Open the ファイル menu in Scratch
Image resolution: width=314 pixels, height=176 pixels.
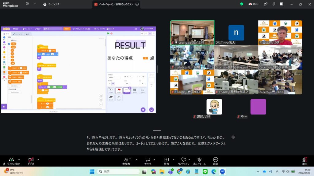point(27,29)
